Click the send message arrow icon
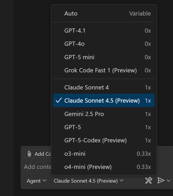Viewport: 173px width, 196px height. click(161, 180)
